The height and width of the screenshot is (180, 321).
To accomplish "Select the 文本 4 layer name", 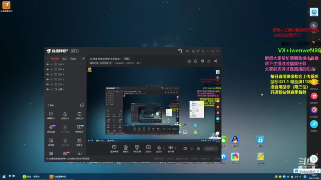I will (x=61, y=69).
